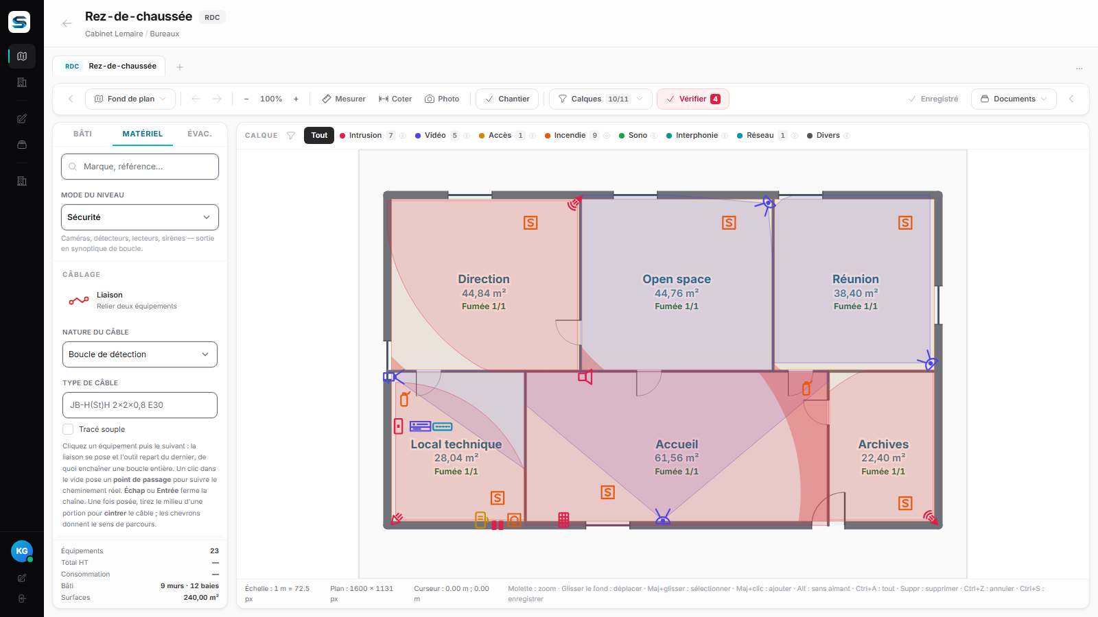
Task: Select the Mesurer measuring tool
Action: (344, 99)
